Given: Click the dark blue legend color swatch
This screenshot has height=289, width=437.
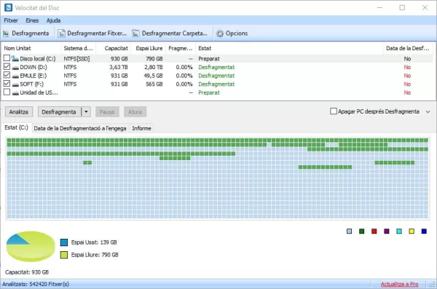Looking at the screenshot, I should [x=424, y=231].
